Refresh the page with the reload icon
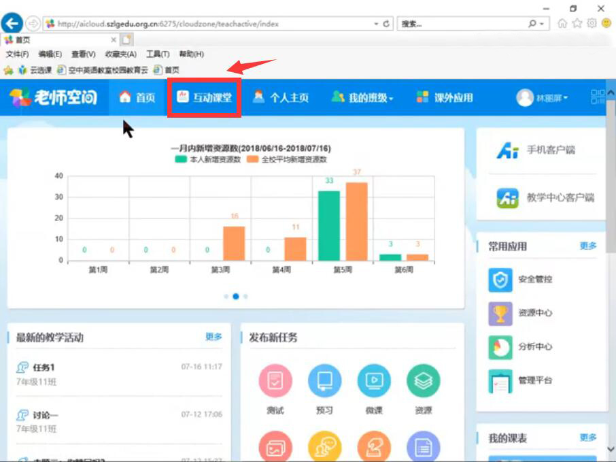 386,24
